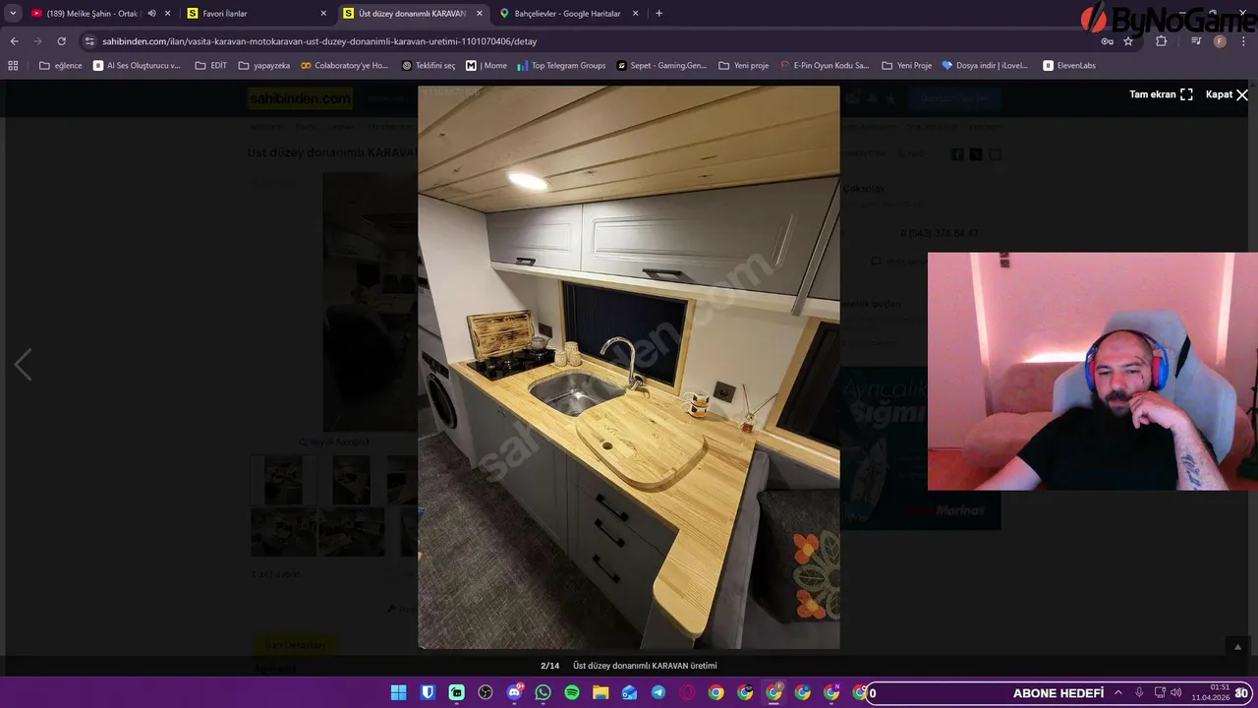Open File Explorer from the taskbar
This screenshot has height=708, width=1258.
[x=600, y=692]
